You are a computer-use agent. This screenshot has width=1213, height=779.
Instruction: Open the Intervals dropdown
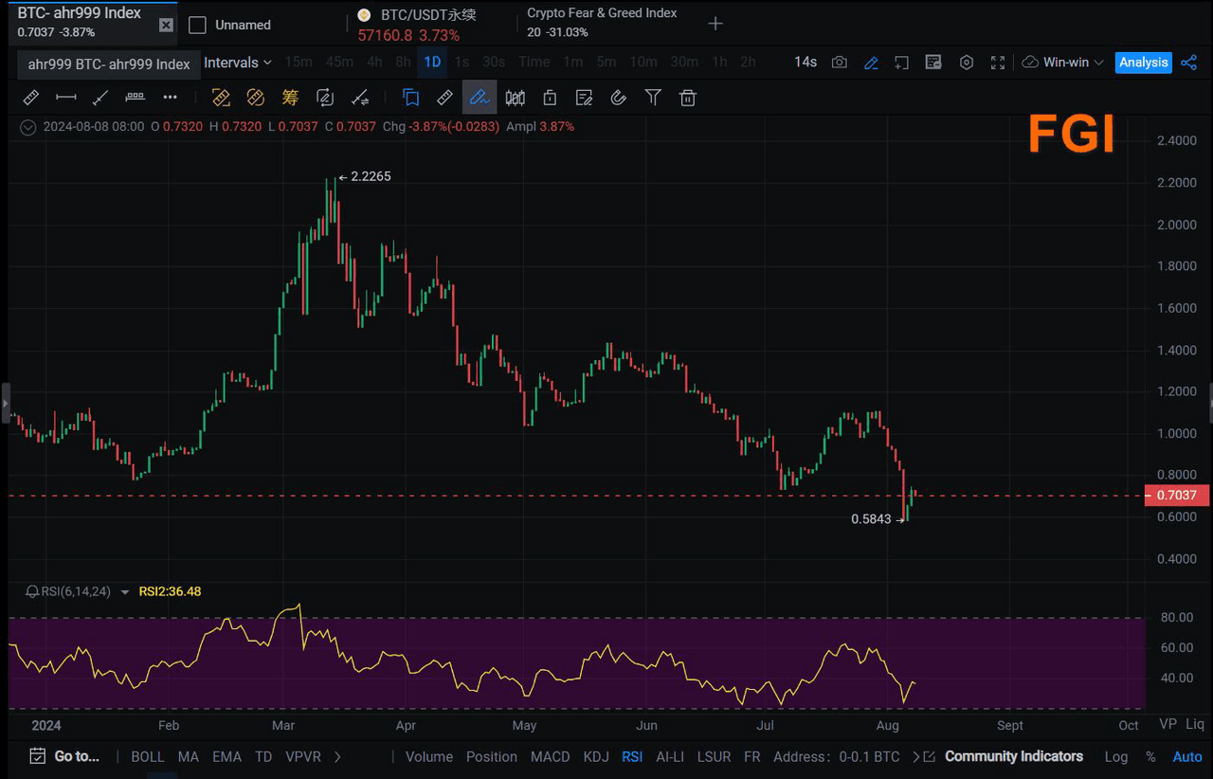click(238, 63)
